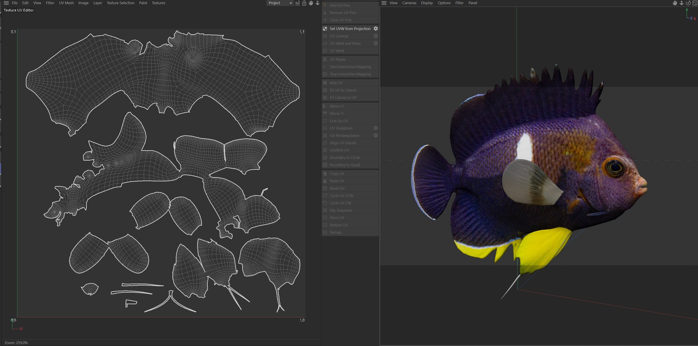Open the Cameras menu in viewport
The height and width of the screenshot is (346, 698).
tap(409, 3)
